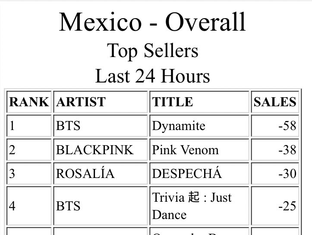Select the Dynamite title cell
312x235 pixels.
coord(199,126)
